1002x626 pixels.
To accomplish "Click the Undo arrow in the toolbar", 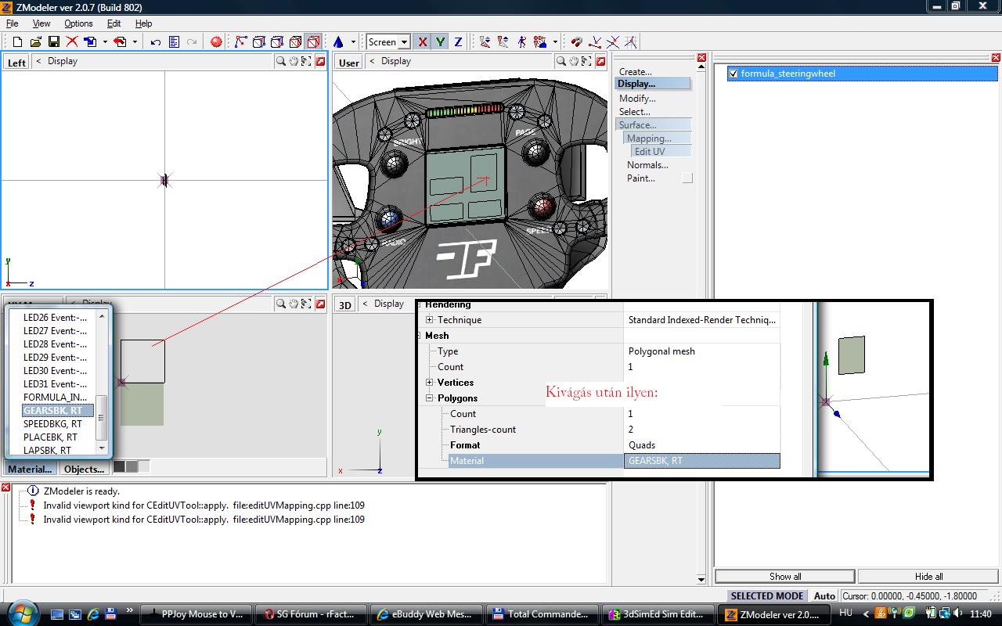I will coord(155,41).
